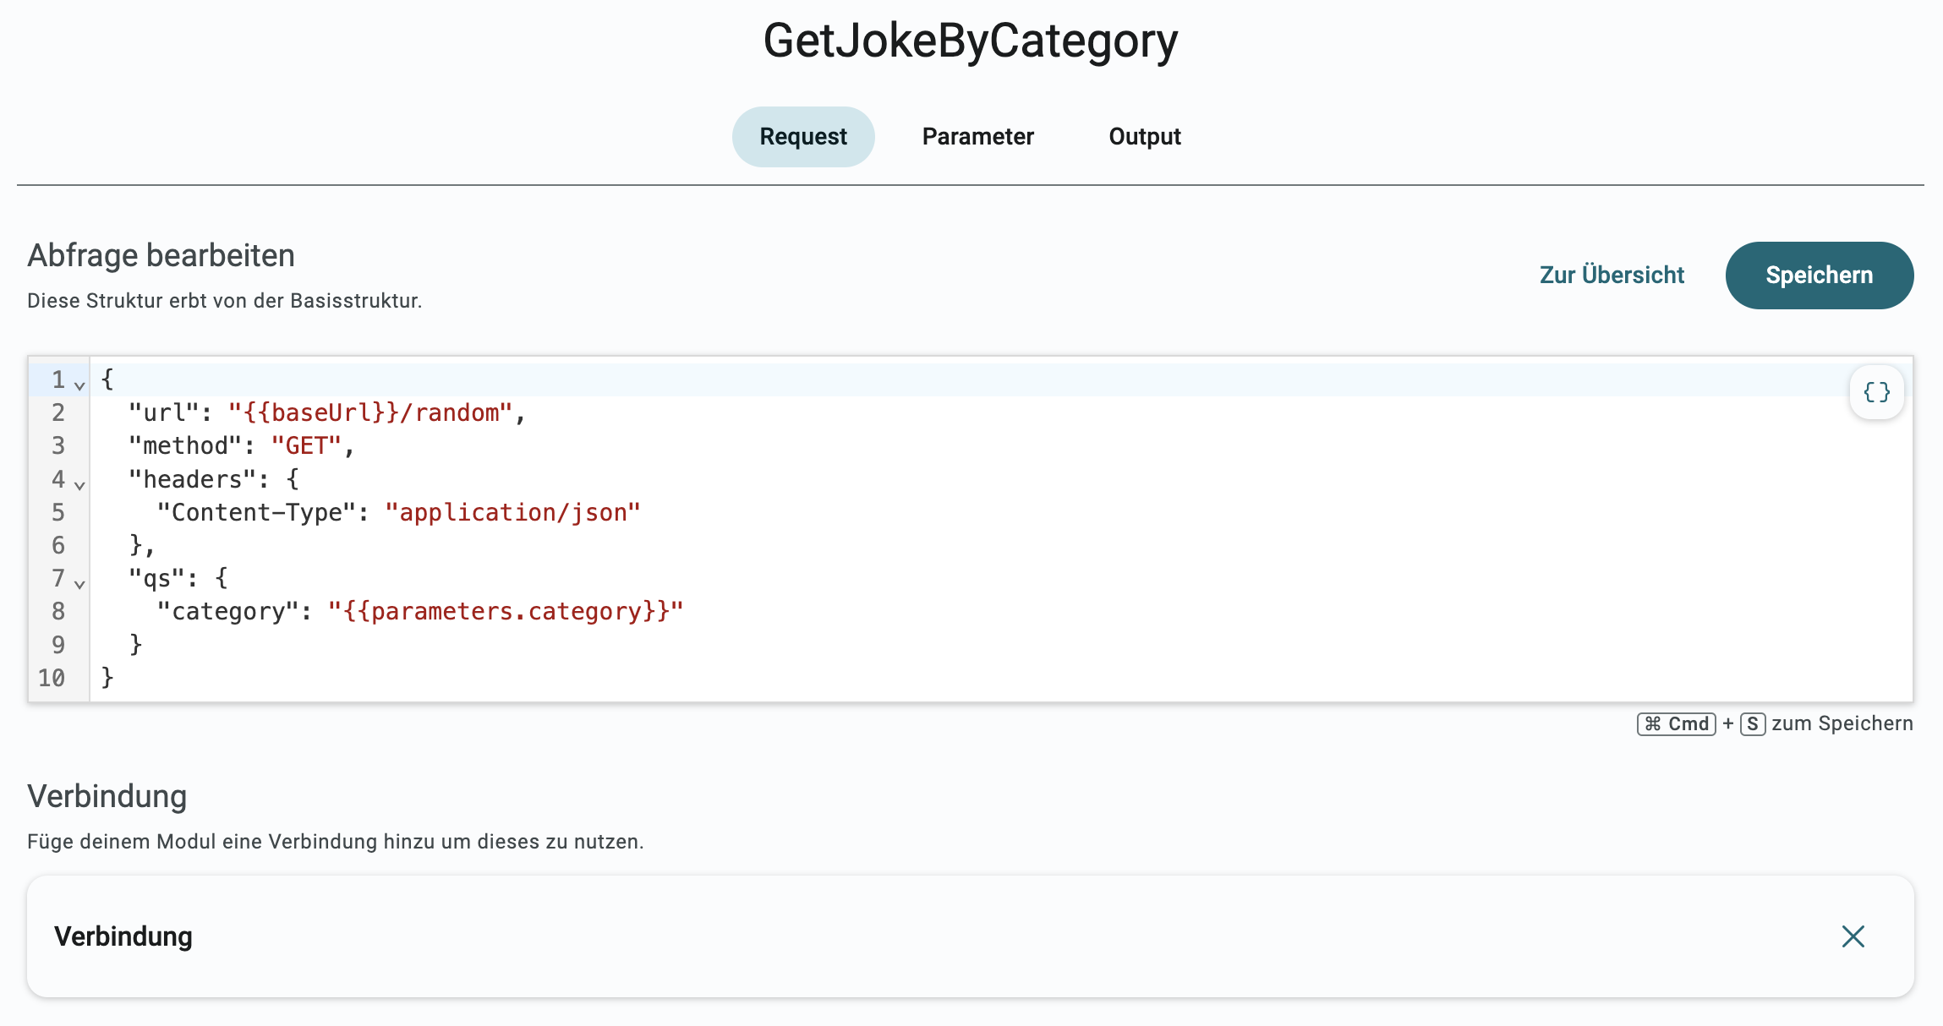This screenshot has height=1026, width=1943.
Task: Click line number 10 in the gutter
Action: (52, 678)
